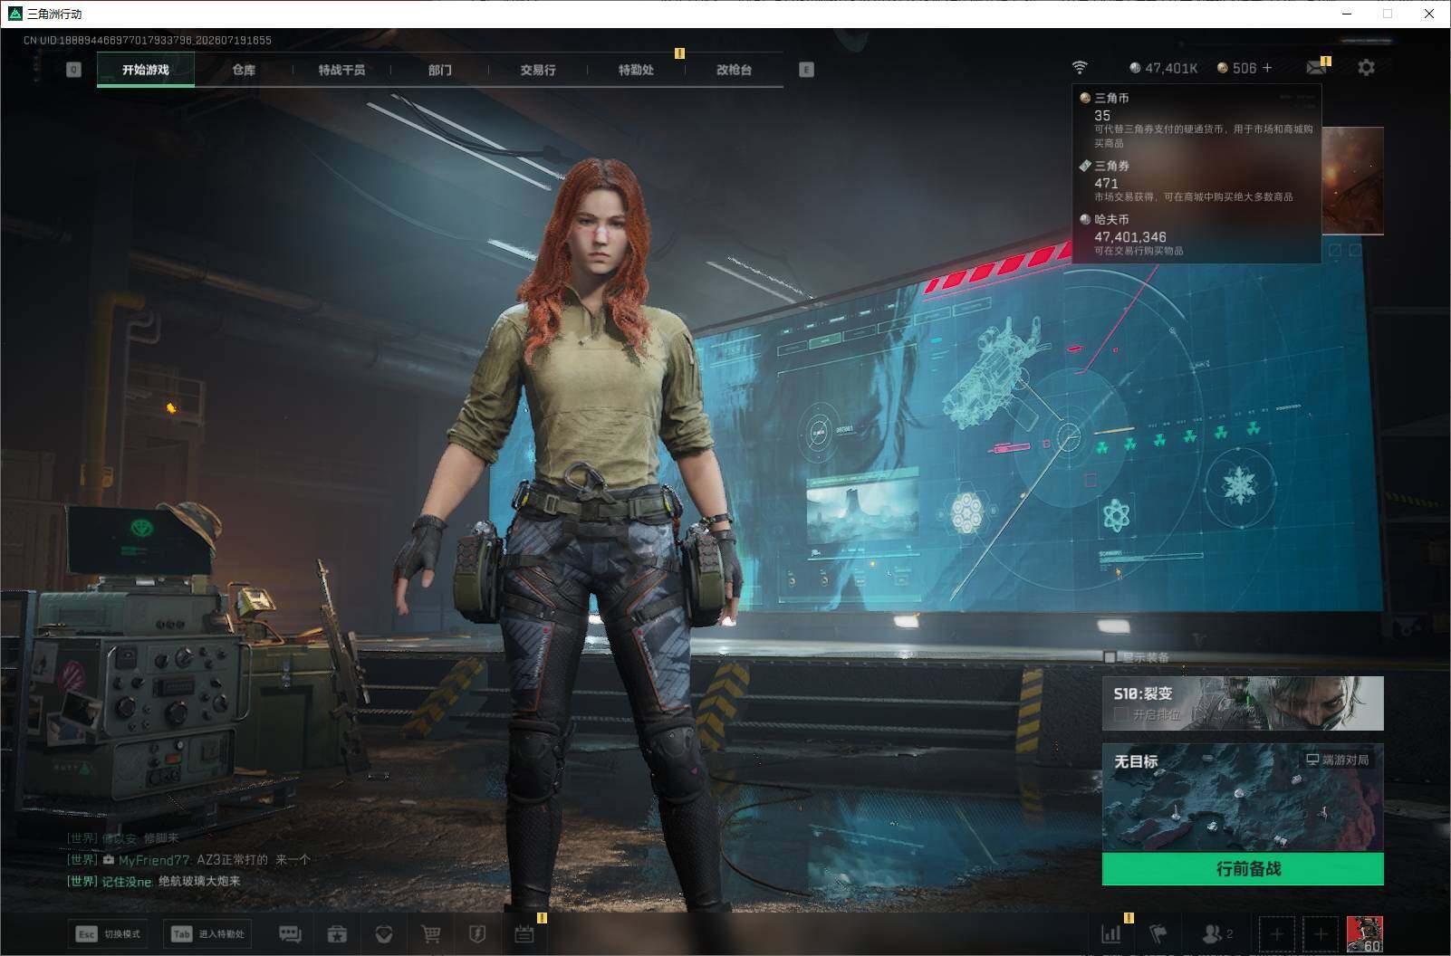Open the flags icon in bottom bar

click(x=1158, y=933)
